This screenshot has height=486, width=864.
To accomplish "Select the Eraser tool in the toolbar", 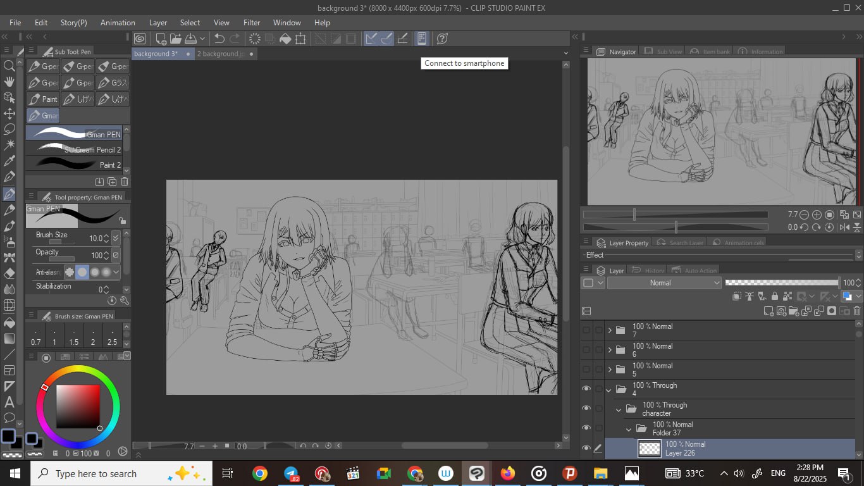I will tap(9, 274).
